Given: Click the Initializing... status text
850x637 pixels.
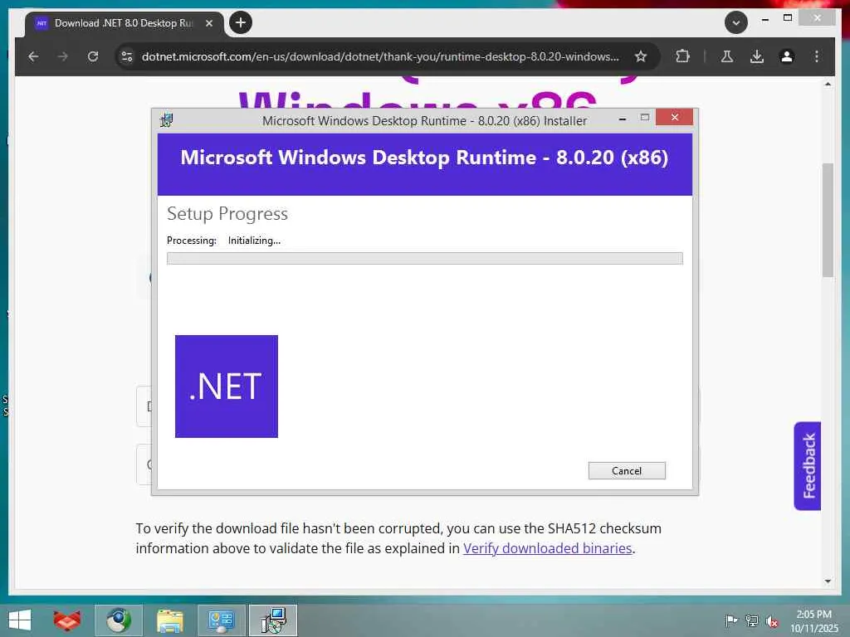Looking at the screenshot, I should (x=254, y=241).
